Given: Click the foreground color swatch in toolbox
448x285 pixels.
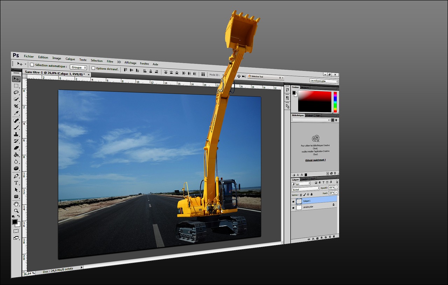Looking at the screenshot, I should click(15, 222).
